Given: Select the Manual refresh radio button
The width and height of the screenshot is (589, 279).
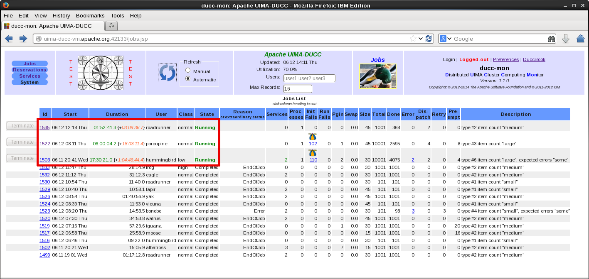Looking at the screenshot, I should [188, 71].
